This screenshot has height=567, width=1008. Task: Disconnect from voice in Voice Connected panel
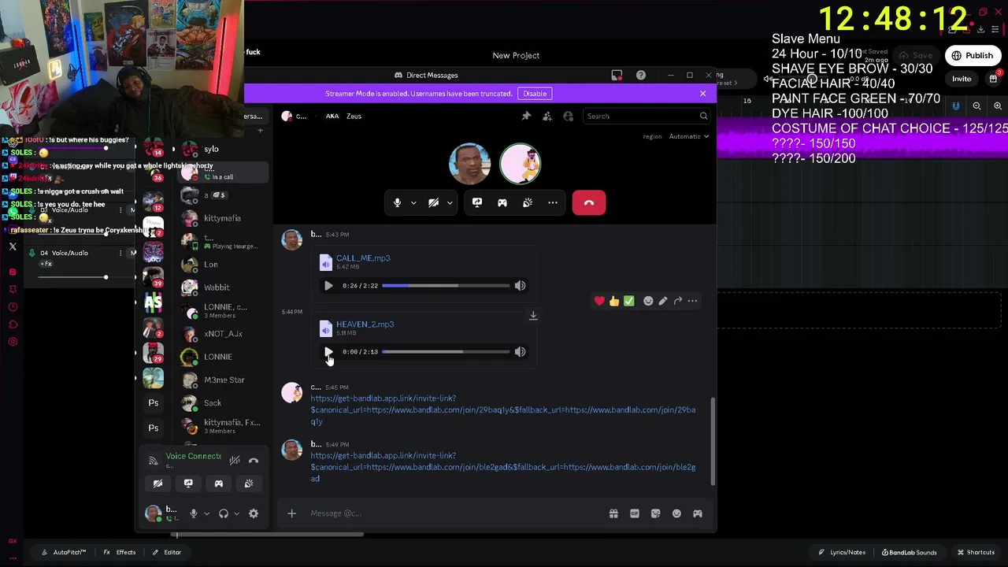[x=254, y=460]
